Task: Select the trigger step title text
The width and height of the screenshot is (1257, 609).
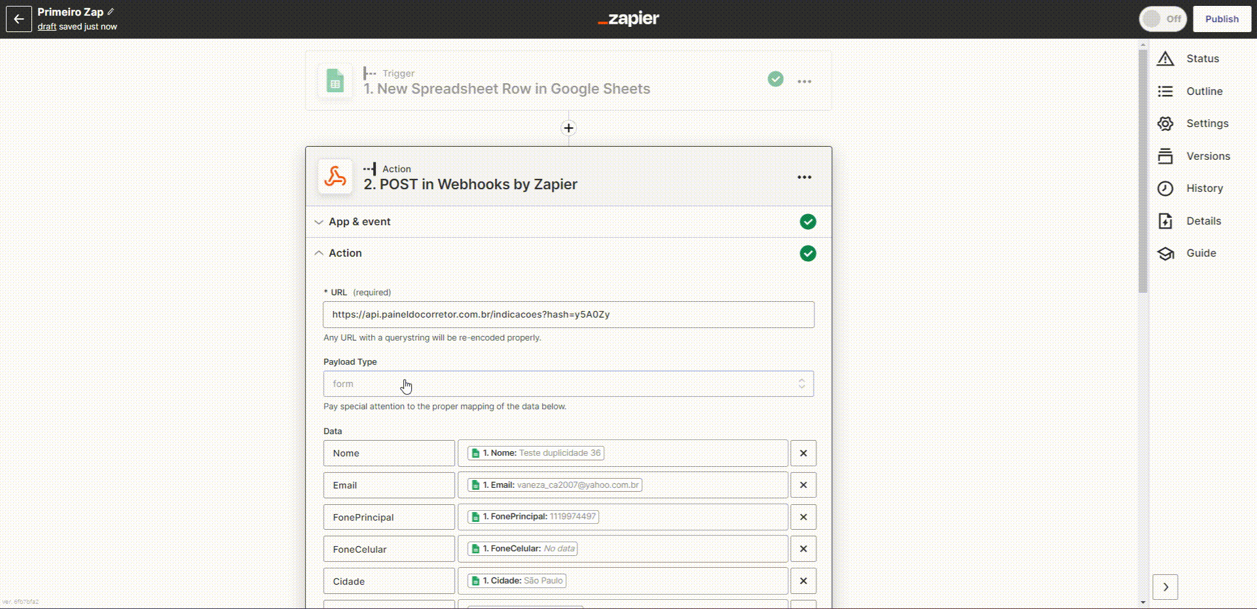Action: pos(507,89)
